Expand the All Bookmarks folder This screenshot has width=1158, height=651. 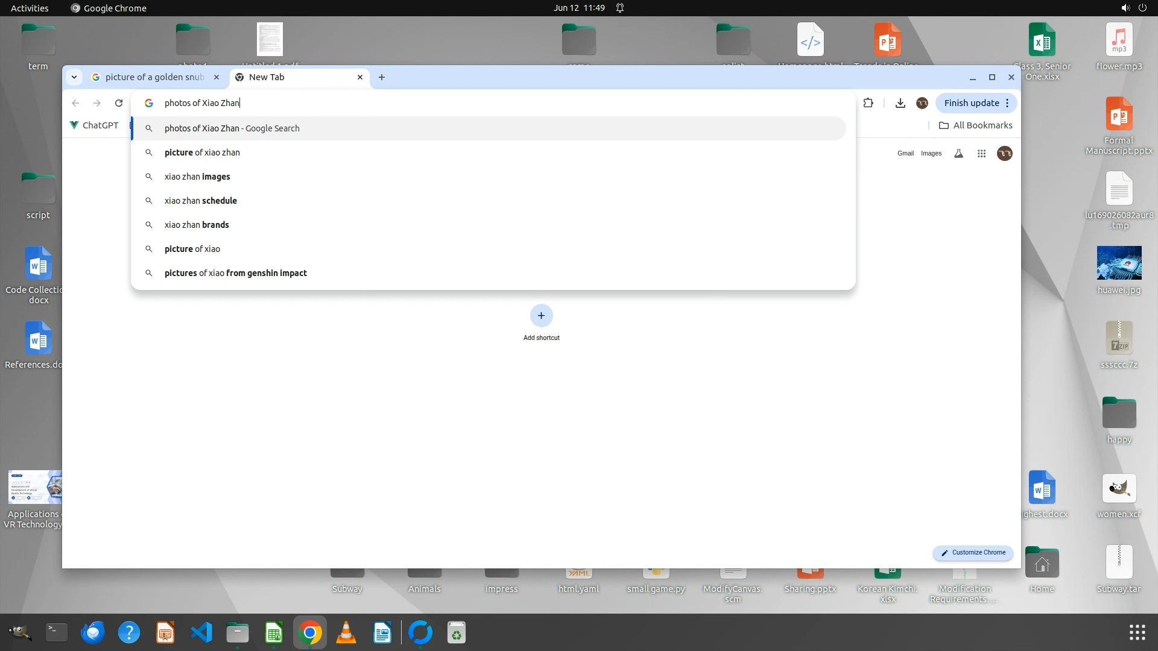point(975,125)
